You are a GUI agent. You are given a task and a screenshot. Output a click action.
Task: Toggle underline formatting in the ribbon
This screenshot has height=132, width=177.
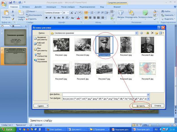point(54,17)
